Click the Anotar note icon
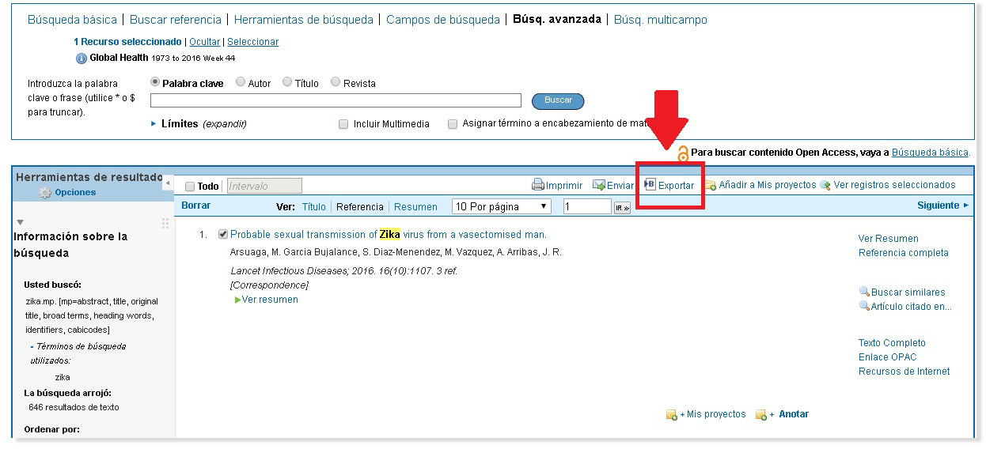 [x=761, y=415]
